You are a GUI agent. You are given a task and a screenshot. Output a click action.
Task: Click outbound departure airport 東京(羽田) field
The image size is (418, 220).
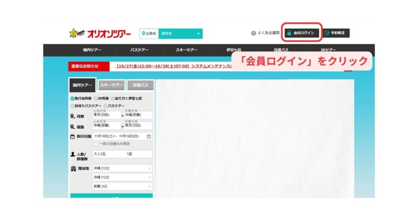[x=107, y=114]
